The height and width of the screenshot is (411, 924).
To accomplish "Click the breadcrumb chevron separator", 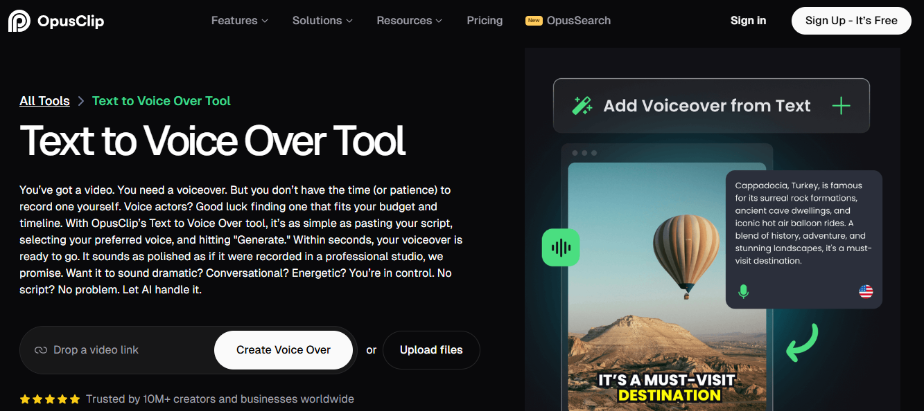I will (x=81, y=101).
